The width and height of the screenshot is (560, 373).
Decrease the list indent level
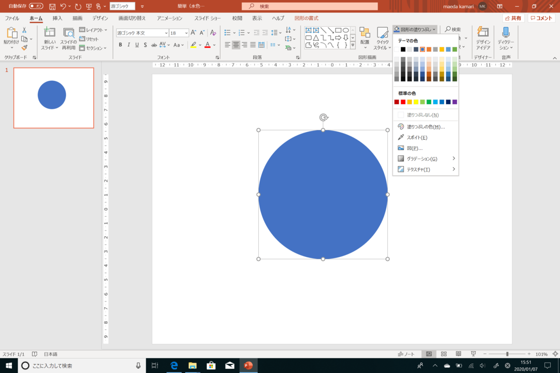click(x=257, y=33)
